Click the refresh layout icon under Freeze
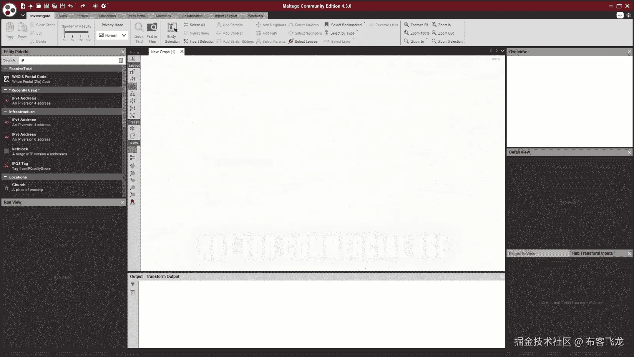This screenshot has width=634, height=357. 132,136
